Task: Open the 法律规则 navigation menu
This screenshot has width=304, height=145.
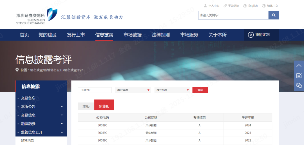Action: point(161,35)
